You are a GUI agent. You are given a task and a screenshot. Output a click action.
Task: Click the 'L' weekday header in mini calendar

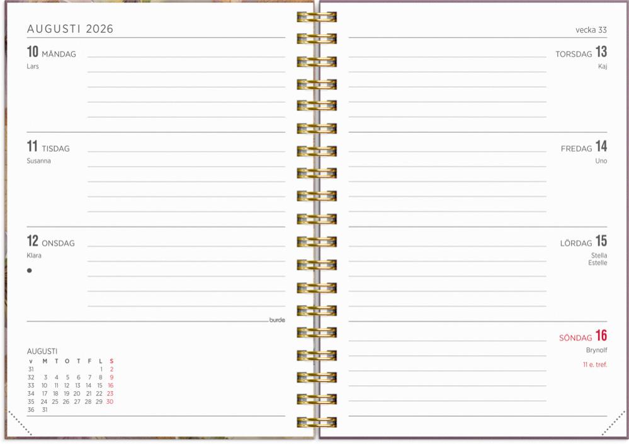101,361
